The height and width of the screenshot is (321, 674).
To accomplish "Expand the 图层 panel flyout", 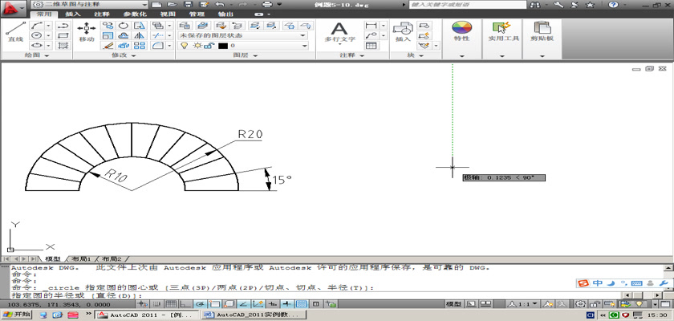I will pos(246,55).
